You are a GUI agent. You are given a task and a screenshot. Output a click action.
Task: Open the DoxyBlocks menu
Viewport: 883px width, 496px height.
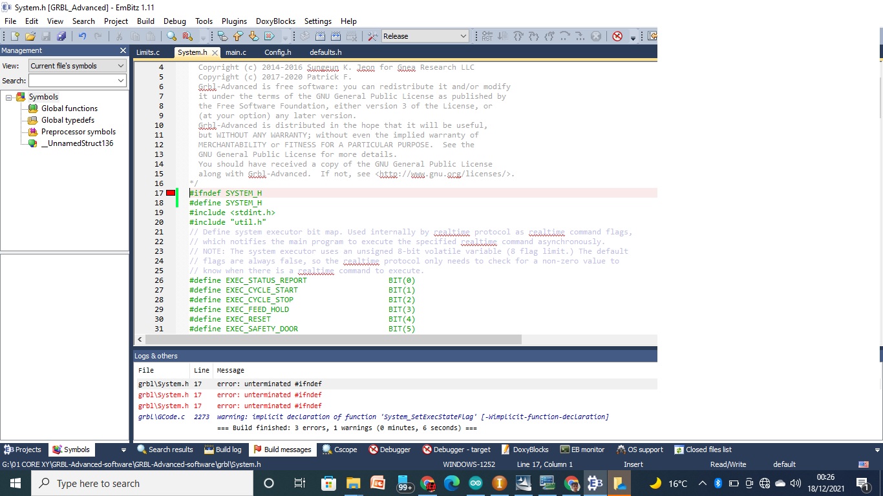275,21
